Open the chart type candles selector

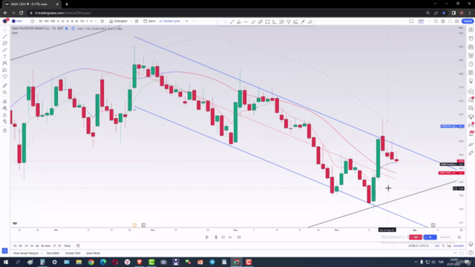coord(102,22)
